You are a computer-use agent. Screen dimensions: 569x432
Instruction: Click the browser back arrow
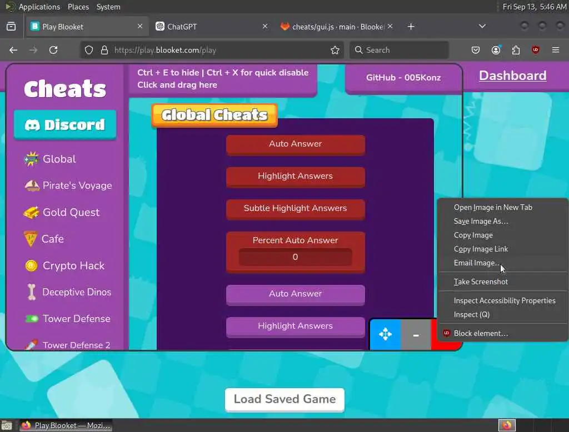(13, 50)
